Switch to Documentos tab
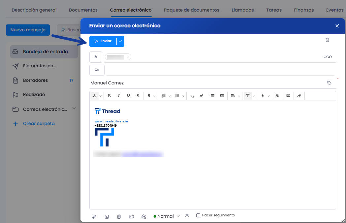Viewport: 346px width, 223px height. click(83, 10)
